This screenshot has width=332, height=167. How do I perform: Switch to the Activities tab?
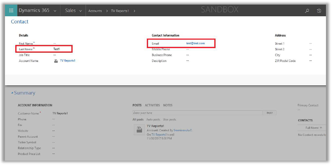point(152,105)
